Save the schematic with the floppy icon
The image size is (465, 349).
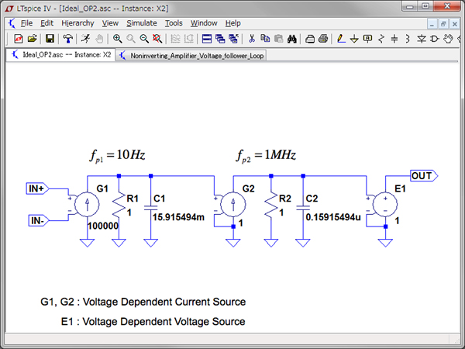pyautogui.click(x=50, y=38)
